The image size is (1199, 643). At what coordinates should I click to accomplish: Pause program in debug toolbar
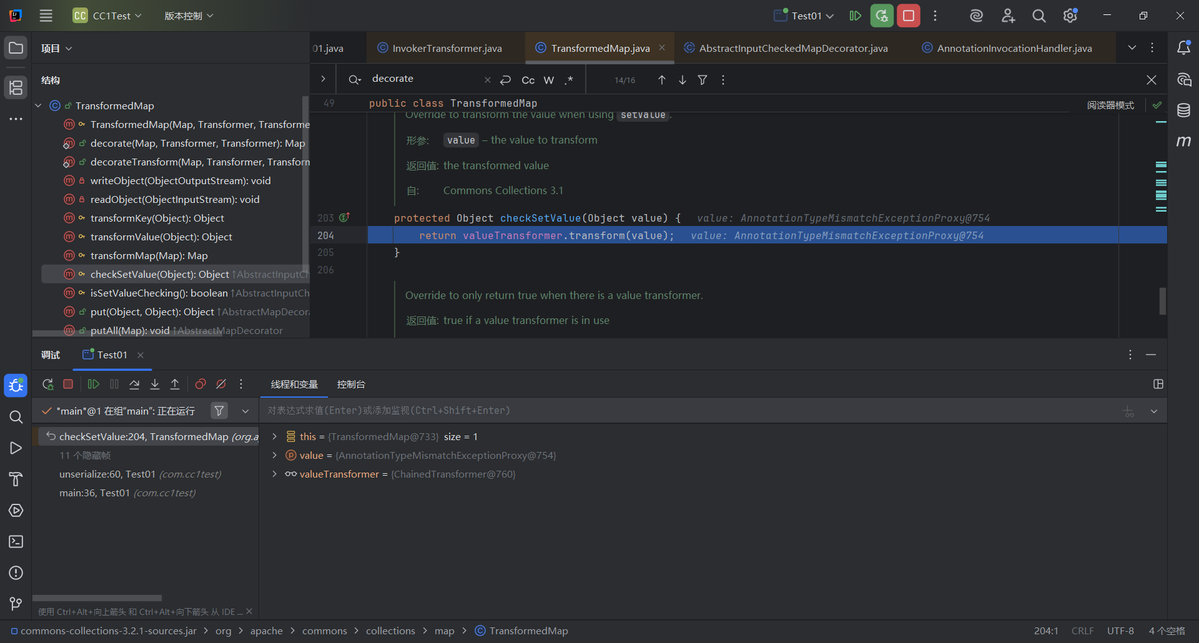[x=114, y=384]
